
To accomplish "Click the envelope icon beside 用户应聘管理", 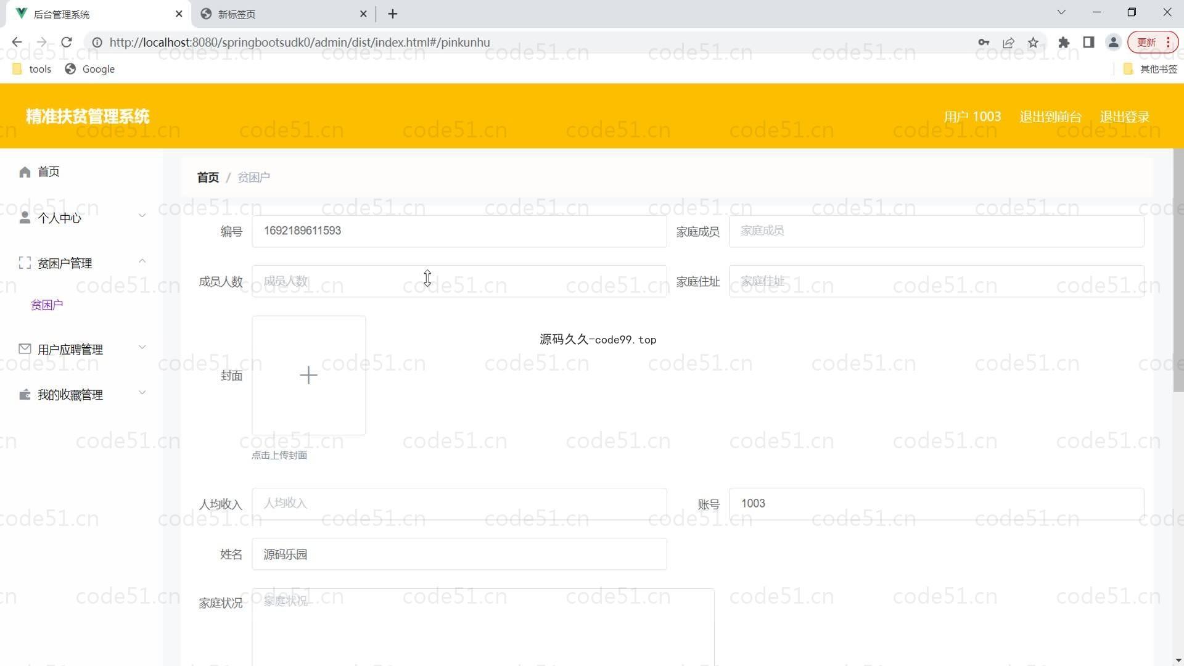I will [25, 349].
